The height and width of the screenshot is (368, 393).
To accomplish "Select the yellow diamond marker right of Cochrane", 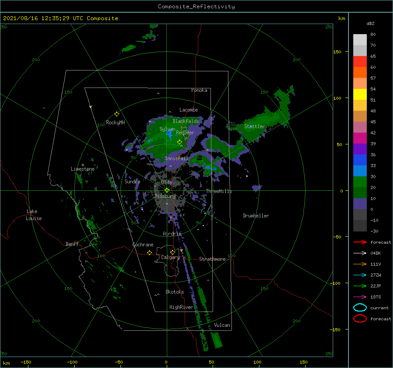I will coord(150,252).
